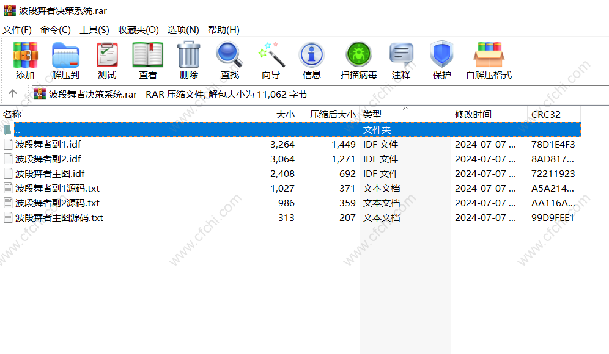Select the 波段舞者主图.idf file name
The width and height of the screenshot is (609, 354).
[x=50, y=174]
